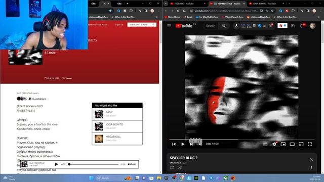Show more bookmarks chevron in Genius window

156,17
